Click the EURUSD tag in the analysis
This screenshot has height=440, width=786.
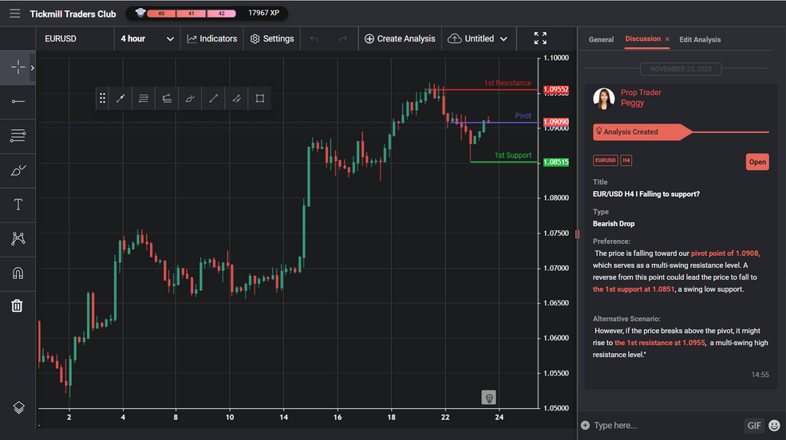pos(605,160)
